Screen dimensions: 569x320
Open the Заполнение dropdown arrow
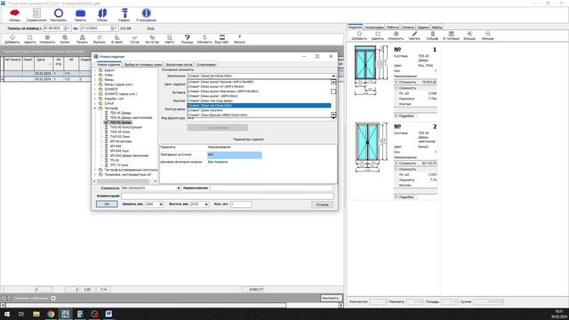pyautogui.click(x=333, y=76)
